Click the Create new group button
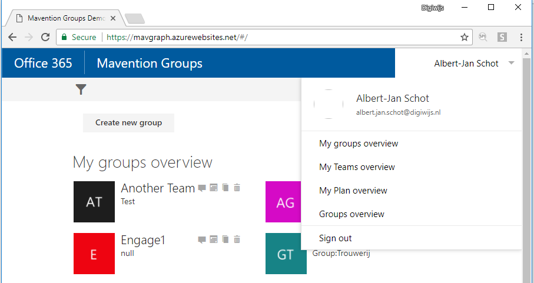 128,123
